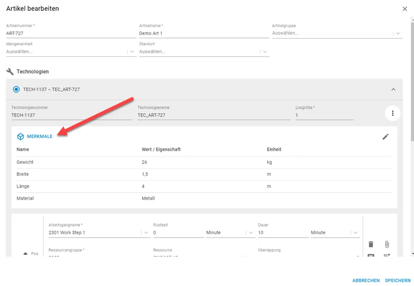The height and width of the screenshot is (286, 414).
Task: Delete work step using the trash icon
Action: pyautogui.click(x=371, y=245)
